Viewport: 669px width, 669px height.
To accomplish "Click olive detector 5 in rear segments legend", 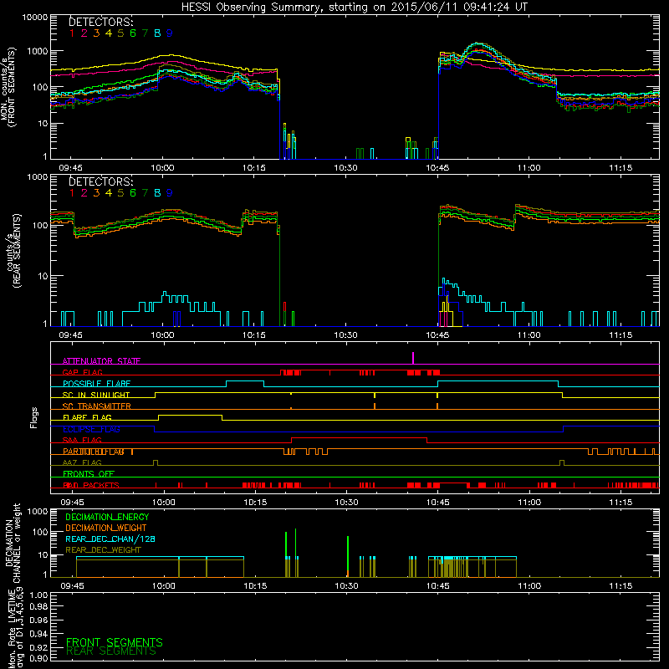I will [x=120, y=193].
